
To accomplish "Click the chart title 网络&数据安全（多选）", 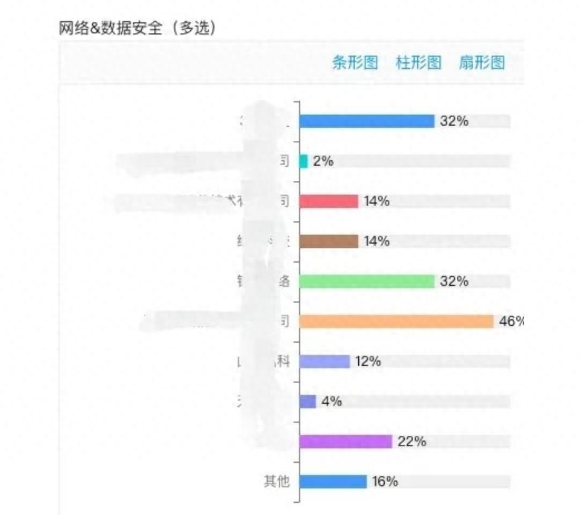I will click(138, 28).
